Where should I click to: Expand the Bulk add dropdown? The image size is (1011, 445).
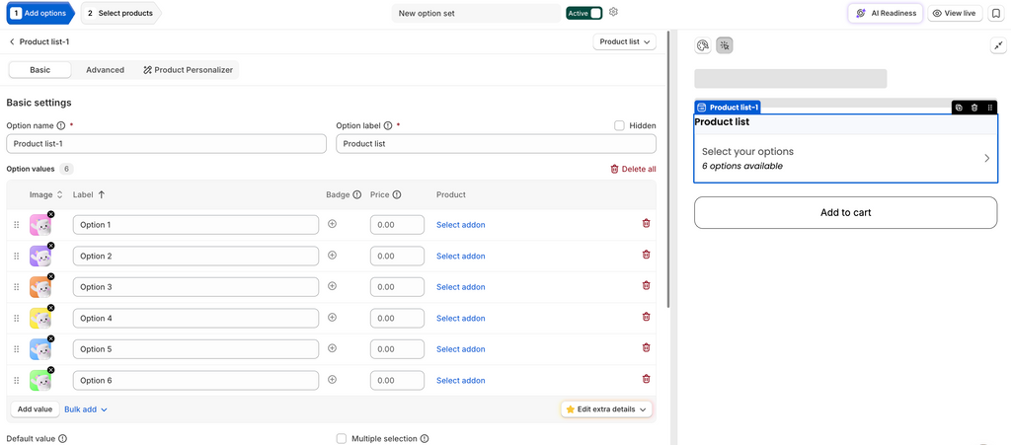click(86, 408)
